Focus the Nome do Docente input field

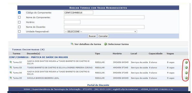coord(104,27)
